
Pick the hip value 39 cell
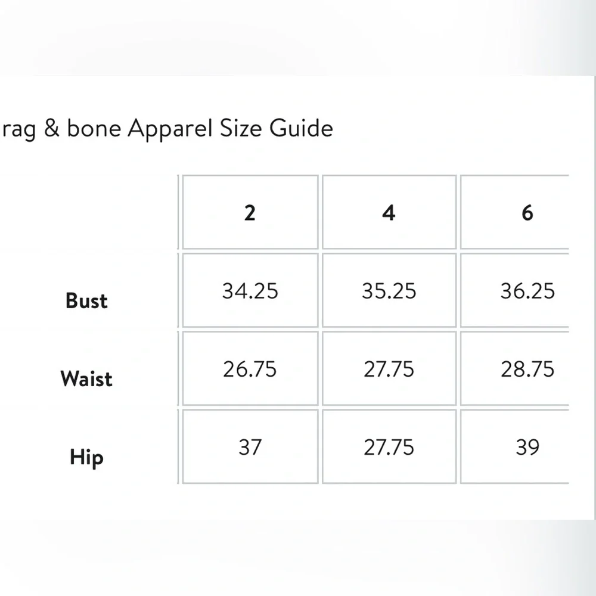click(x=527, y=447)
